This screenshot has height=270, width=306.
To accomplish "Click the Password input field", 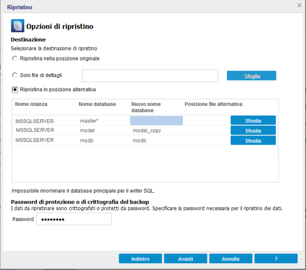I will 74,219.
